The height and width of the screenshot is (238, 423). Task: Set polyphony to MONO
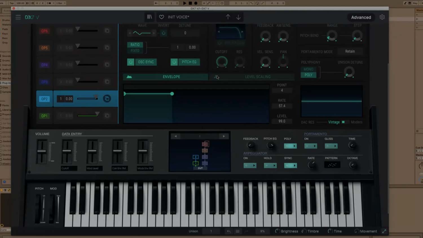(308, 69)
